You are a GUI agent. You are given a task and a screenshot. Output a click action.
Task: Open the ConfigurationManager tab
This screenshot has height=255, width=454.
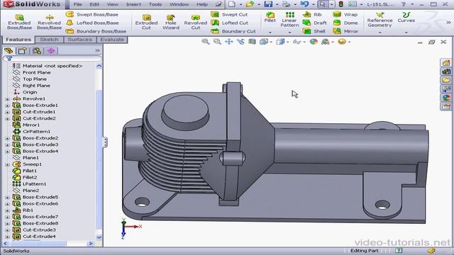37,50
